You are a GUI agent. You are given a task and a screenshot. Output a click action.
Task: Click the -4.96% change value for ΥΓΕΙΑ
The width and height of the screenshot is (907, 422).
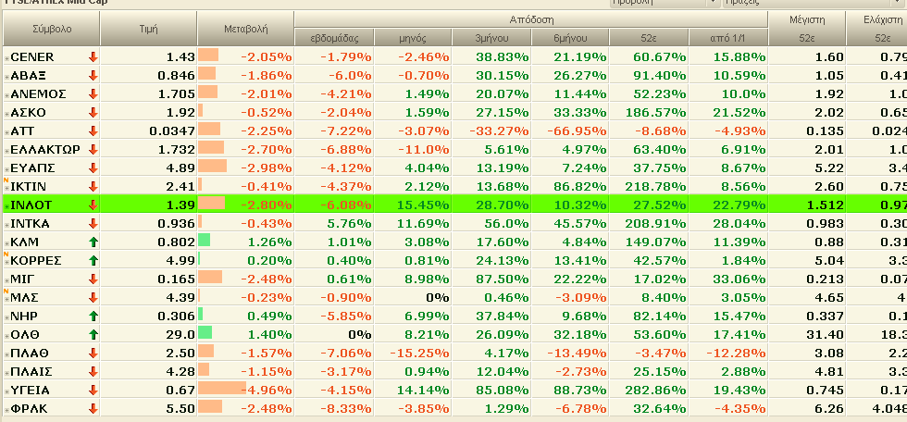pyautogui.click(x=267, y=390)
